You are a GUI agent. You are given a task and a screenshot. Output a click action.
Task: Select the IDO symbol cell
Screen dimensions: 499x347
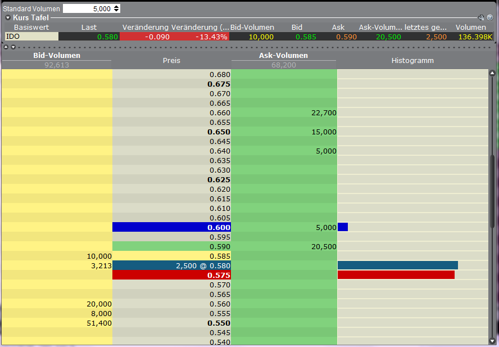click(x=32, y=37)
